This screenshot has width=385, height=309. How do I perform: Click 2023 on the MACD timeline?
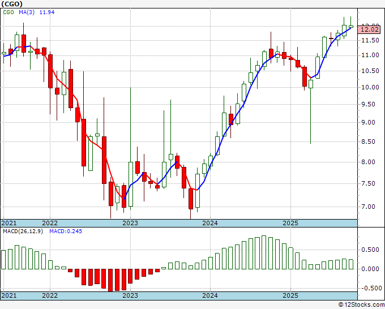click(130, 295)
